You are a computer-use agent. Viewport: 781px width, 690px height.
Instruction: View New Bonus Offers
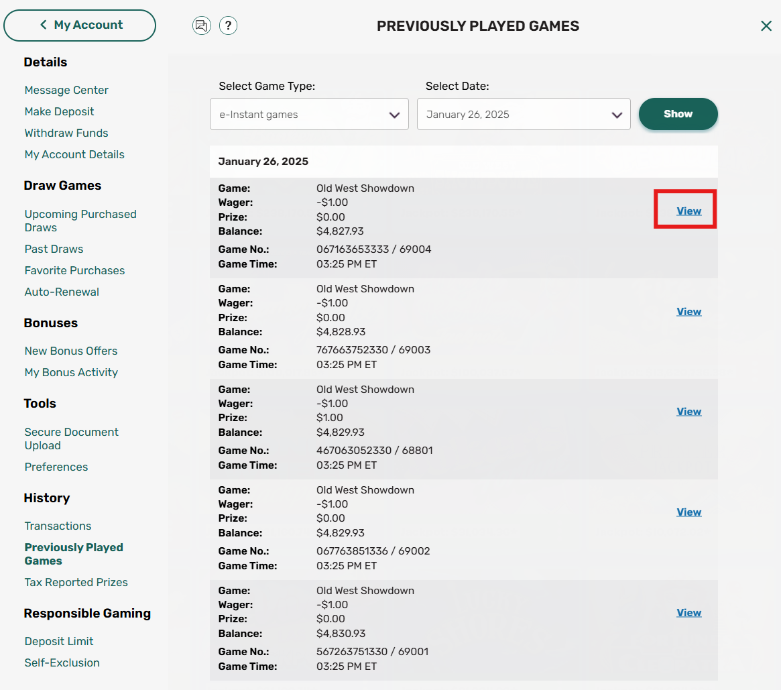[x=70, y=351]
